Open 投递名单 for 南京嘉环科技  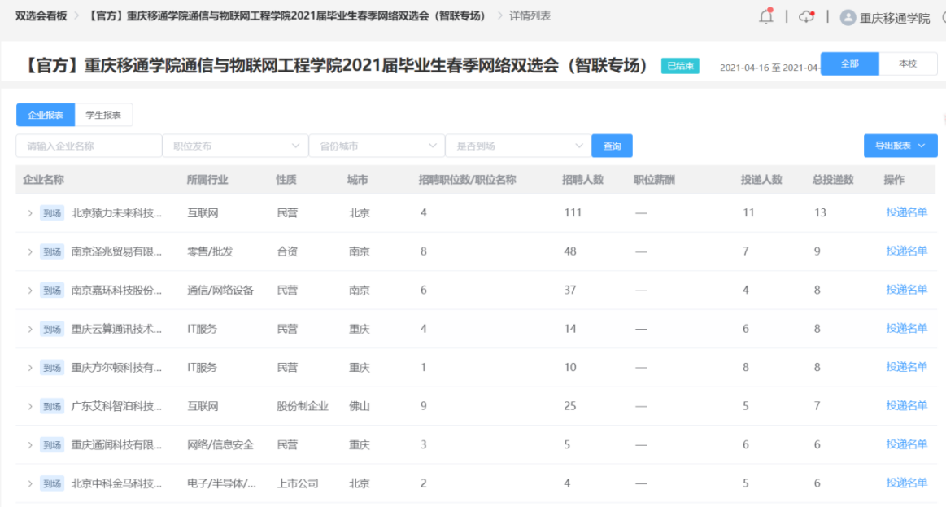pos(906,290)
